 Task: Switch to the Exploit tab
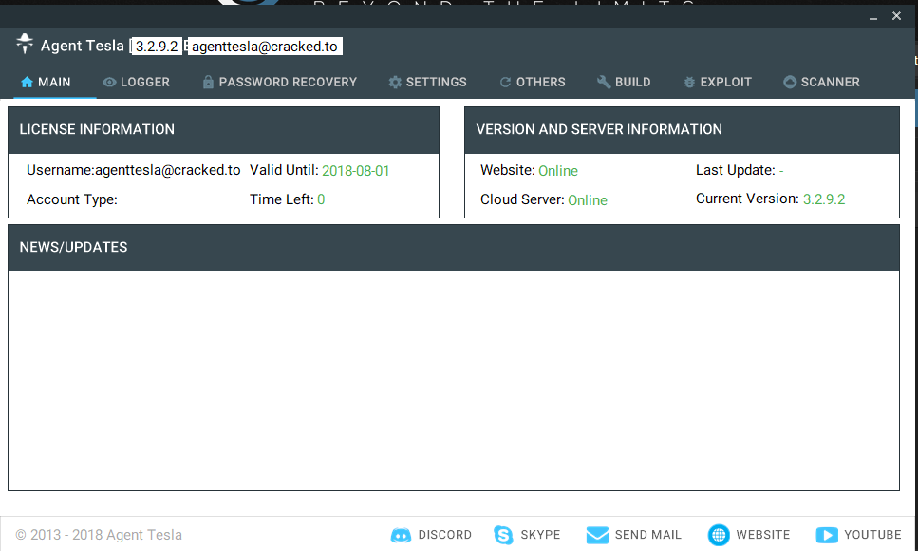(x=717, y=82)
